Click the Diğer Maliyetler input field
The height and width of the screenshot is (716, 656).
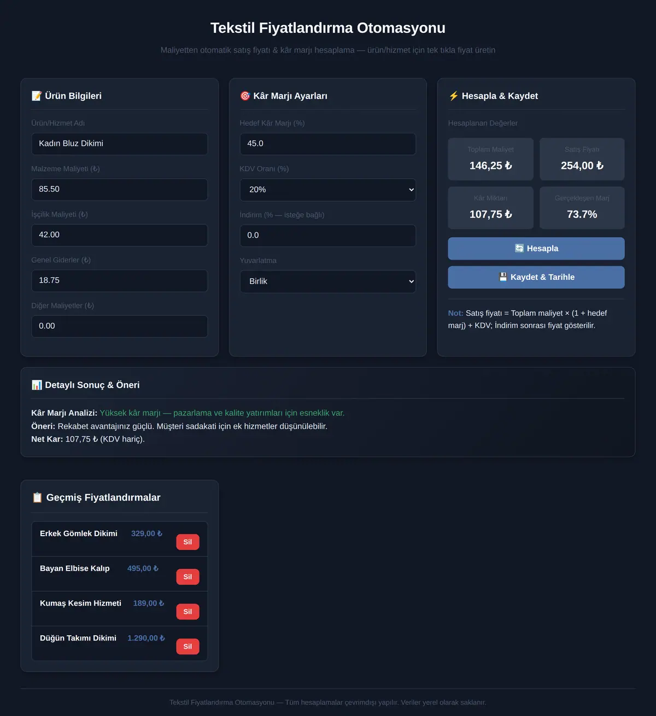120,326
